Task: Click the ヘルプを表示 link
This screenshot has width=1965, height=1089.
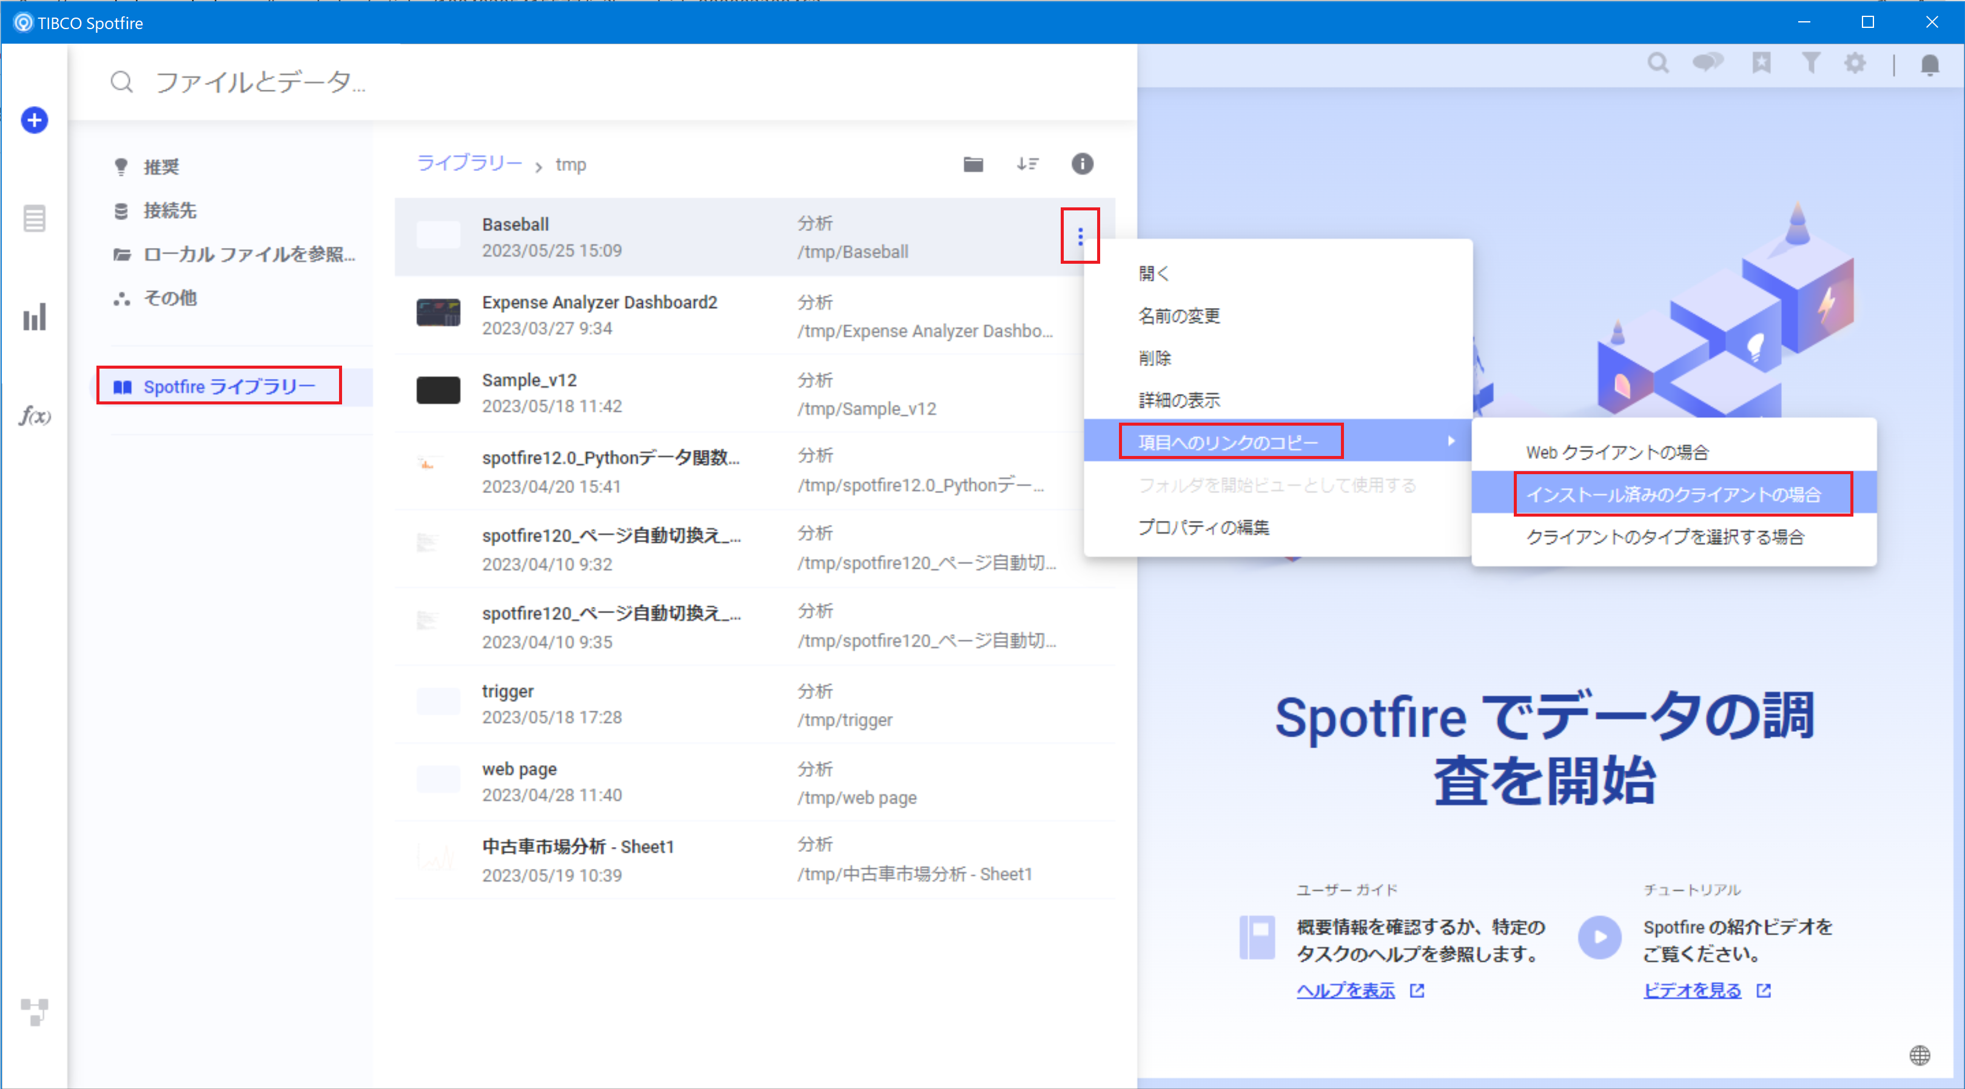Action: (1346, 990)
